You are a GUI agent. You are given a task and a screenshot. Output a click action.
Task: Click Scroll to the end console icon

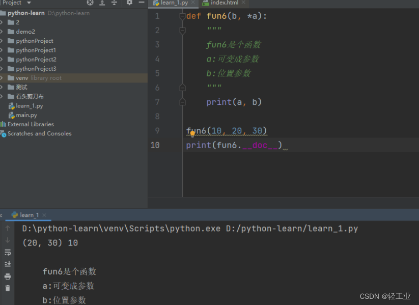click(8, 264)
